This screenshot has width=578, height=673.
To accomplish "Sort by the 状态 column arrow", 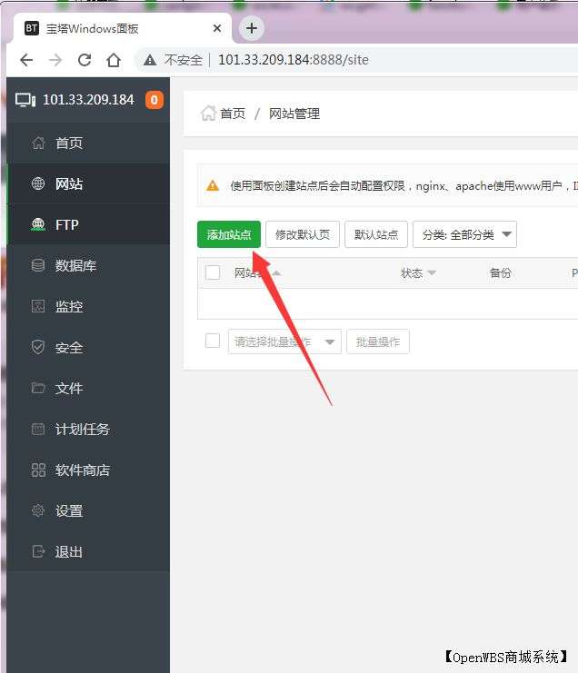I will point(432,273).
